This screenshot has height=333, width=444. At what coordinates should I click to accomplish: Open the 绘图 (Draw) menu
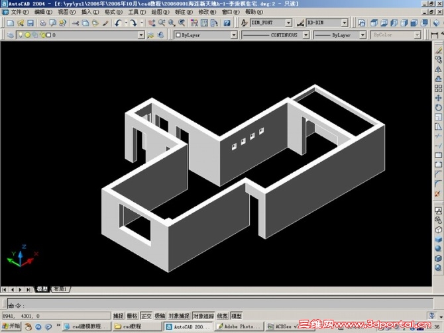160,12
